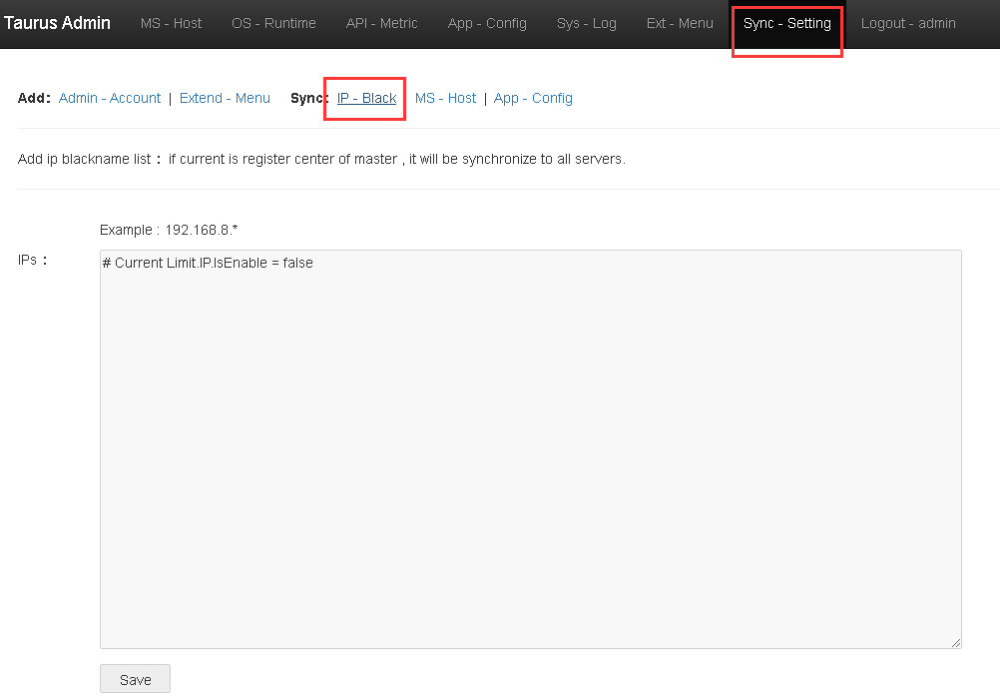Click the textarea resize grip

pos(955,641)
